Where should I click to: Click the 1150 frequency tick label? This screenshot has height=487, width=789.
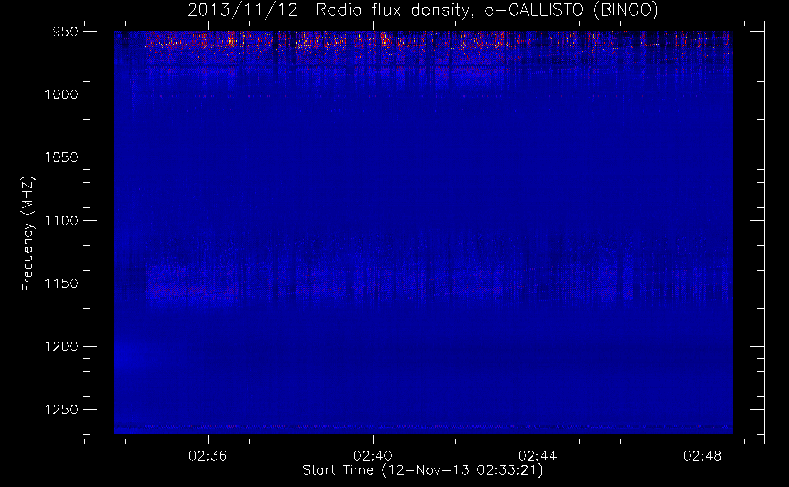(x=61, y=283)
